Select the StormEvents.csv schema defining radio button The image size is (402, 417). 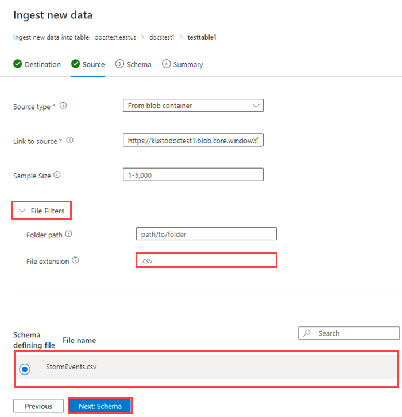tap(25, 369)
